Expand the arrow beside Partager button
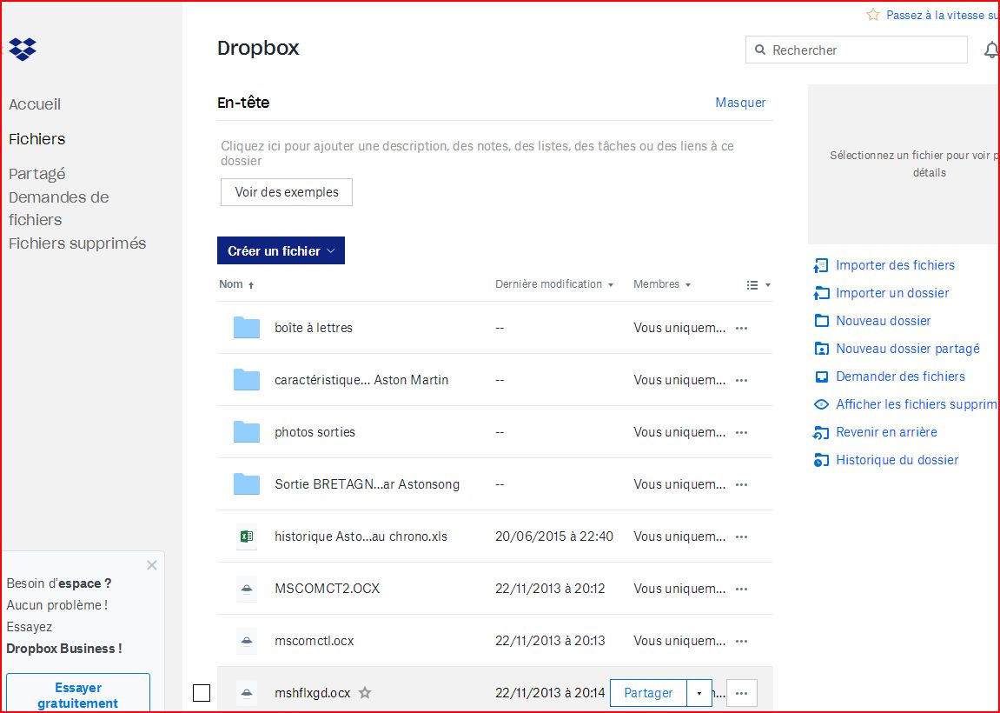This screenshot has height=713, width=1000. (699, 693)
